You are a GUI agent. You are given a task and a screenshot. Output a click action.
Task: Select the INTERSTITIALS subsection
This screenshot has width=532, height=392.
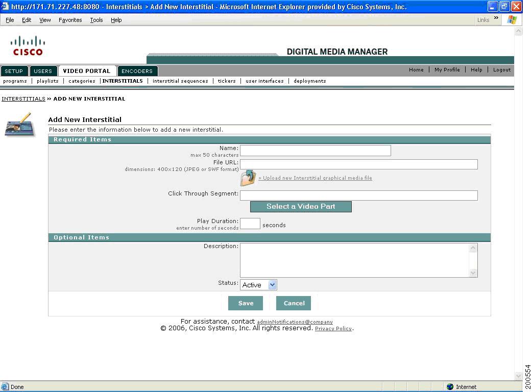click(123, 81)
